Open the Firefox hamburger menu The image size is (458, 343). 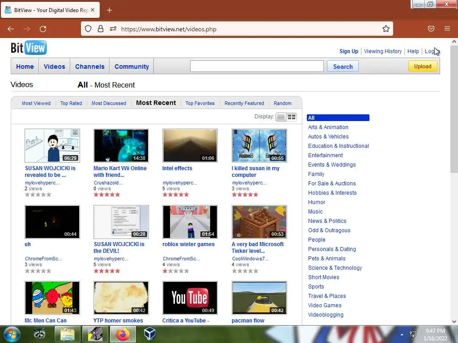[447, 29]
